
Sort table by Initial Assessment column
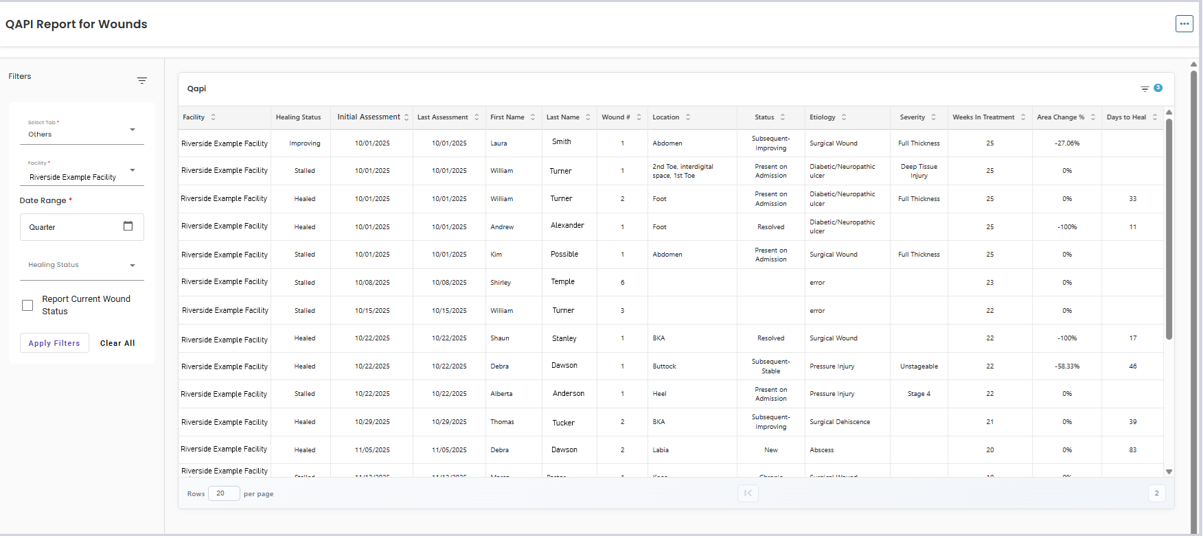(406, 117)
